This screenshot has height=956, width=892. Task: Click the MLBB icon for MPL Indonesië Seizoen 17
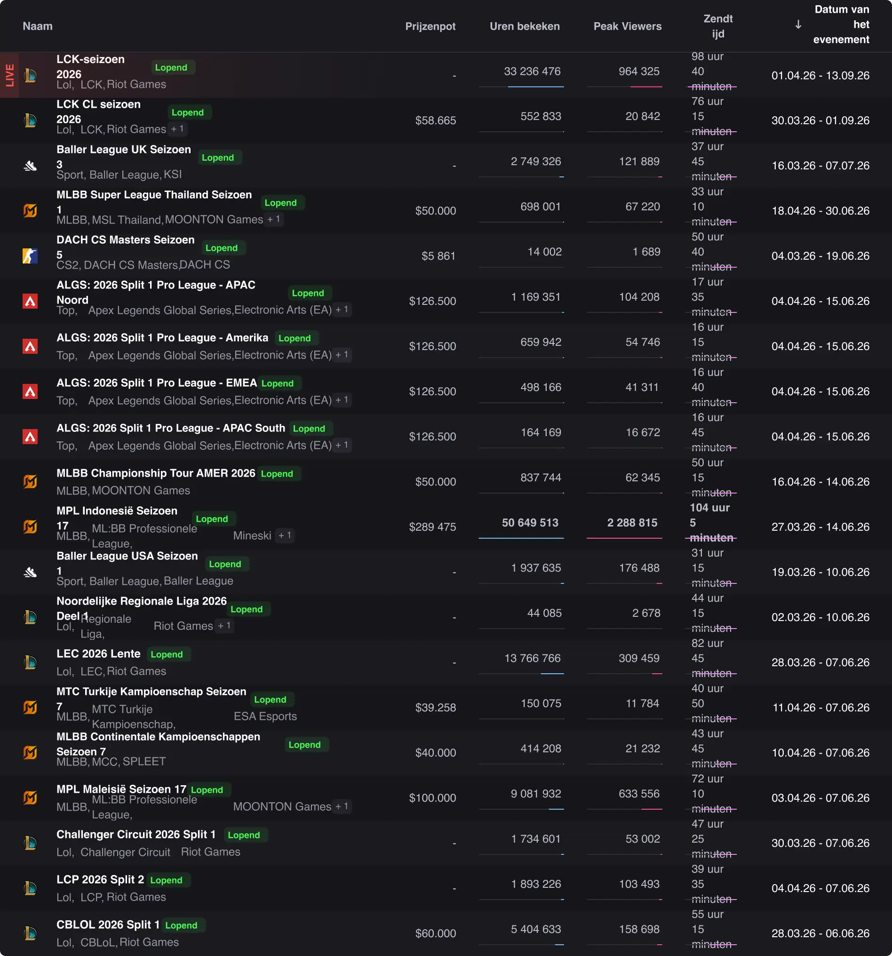tap(30, 527)
